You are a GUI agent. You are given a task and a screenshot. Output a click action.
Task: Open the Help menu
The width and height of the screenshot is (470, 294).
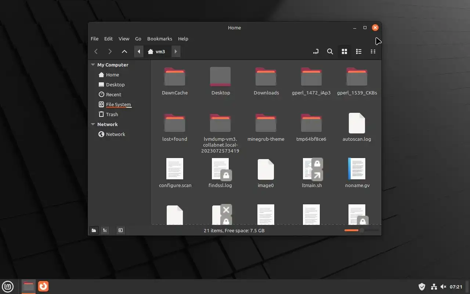point(183,39)
